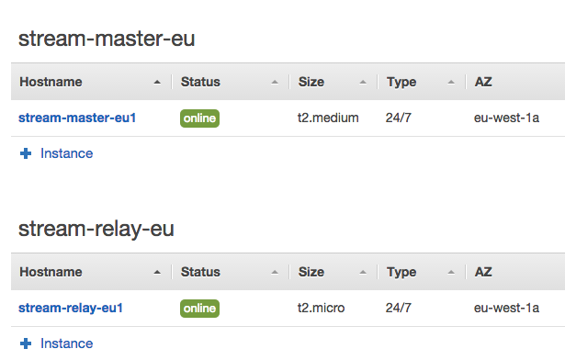Sort stream-relay-eu table by Type arrow
Image resolution: width=565 pixels, height=360 pixels.
tap(451, 272)
